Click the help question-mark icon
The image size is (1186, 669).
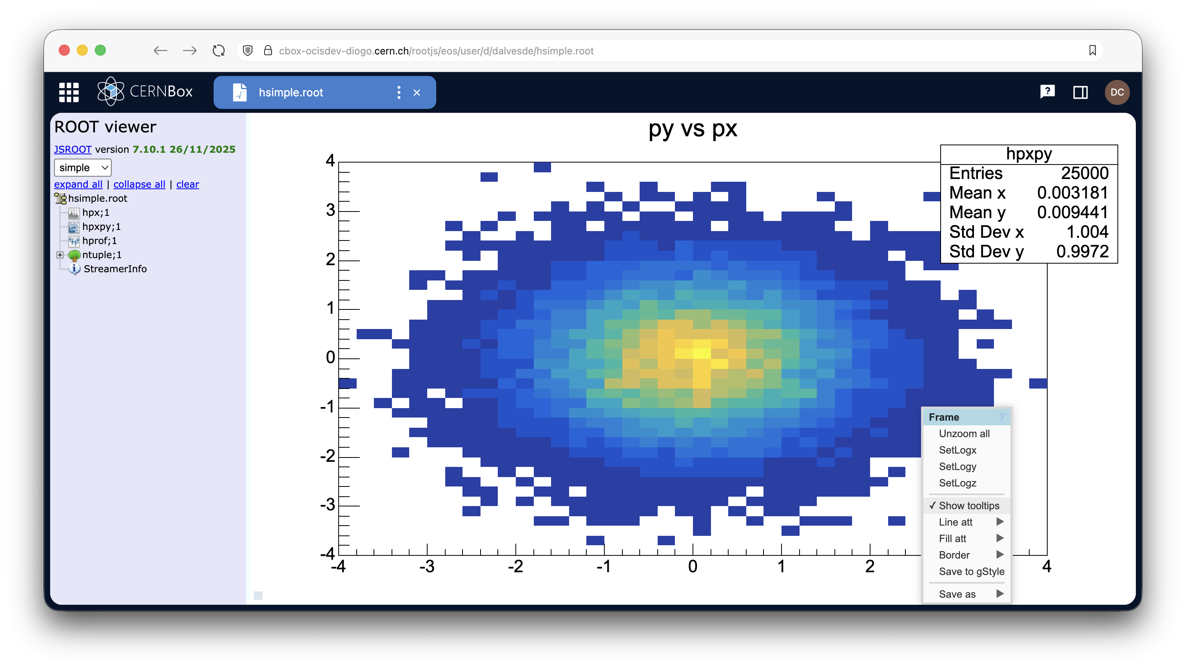(x=1047, y=92)
